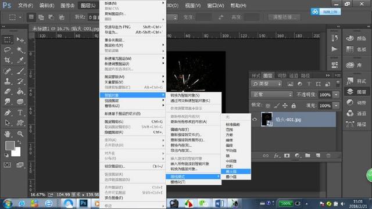The width and height of the screenshot is (372, 209).
Task: Open 颜色 panel button
Action: 356,38
